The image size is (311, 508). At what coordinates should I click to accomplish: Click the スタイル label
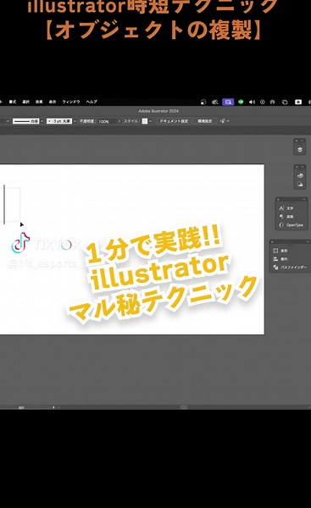point(131,121)
